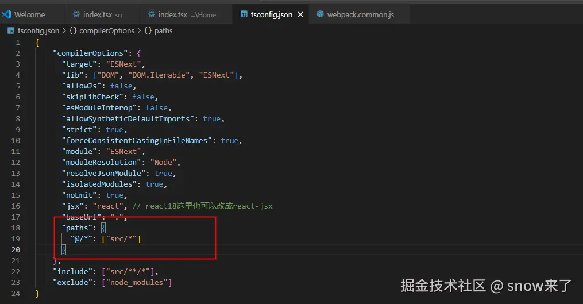Viewport: 583px width, 304px height.
Task: Click the "forceConsistentCasingInFileNames" key
Action: [x=137, y=140]
